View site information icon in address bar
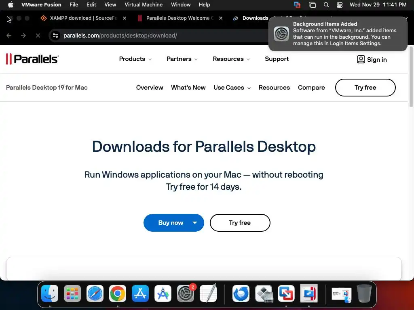The height and width of the screenshot is (310, 414). [x=55, y=36]
